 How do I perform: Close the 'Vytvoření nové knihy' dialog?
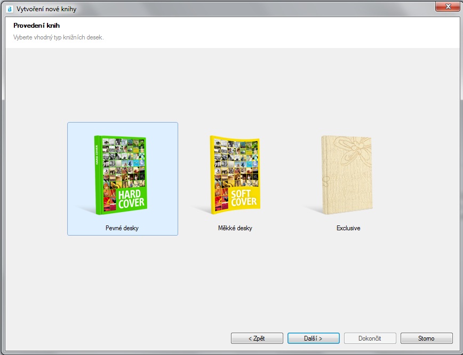pos(448,6)
